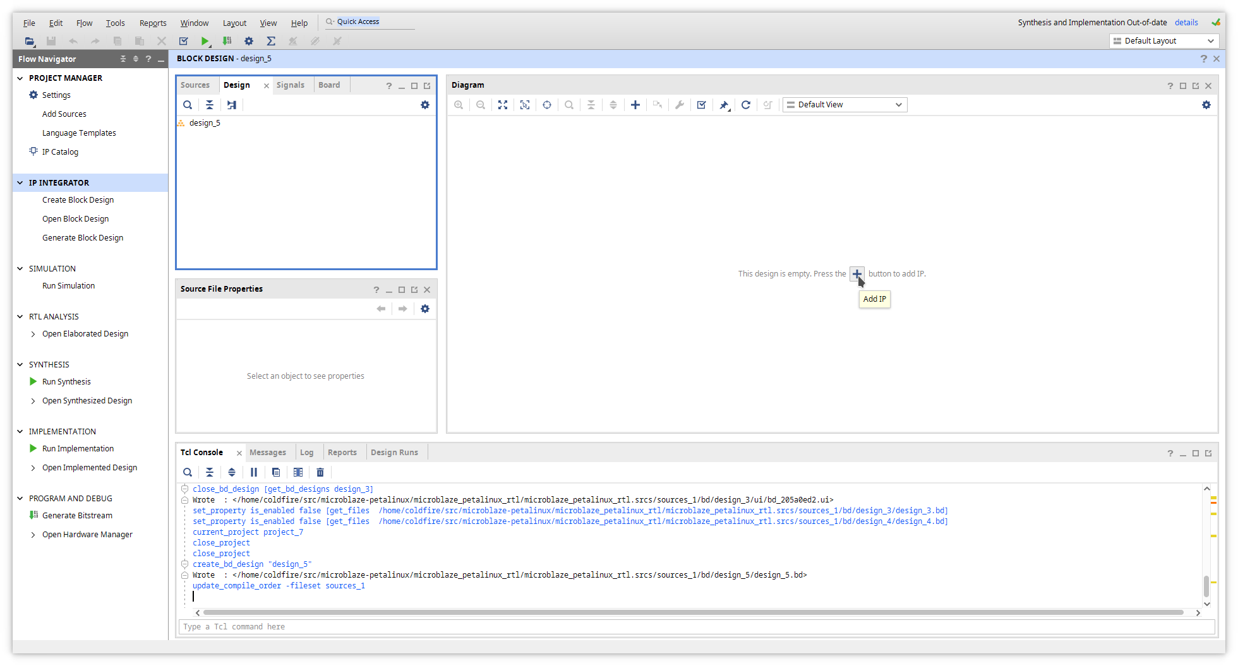Click Run Synthesis
The width and height of the screenshot is (1238, 666).
tap(66, 382)
